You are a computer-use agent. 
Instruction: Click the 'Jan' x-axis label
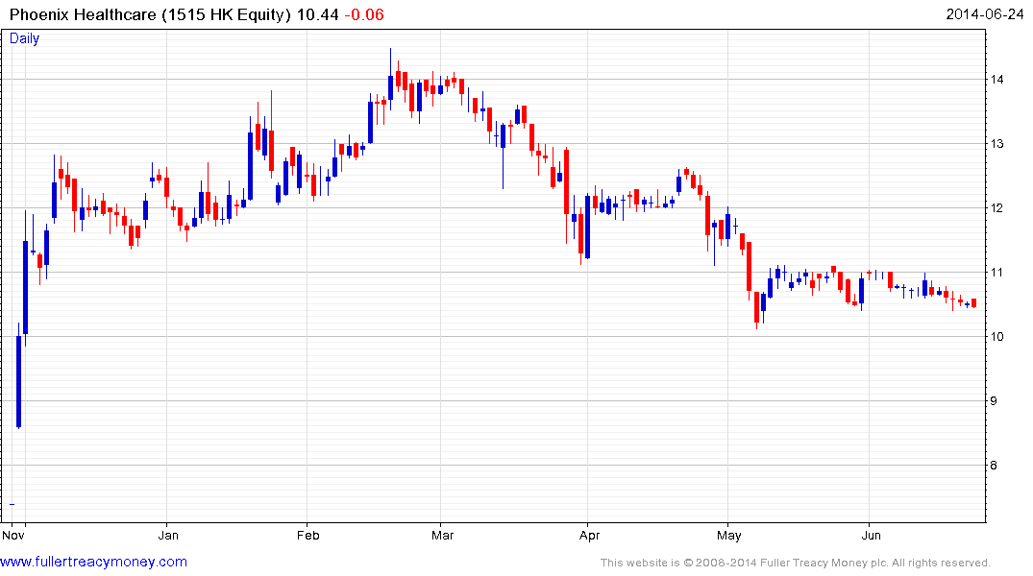[x=168, y=535]
